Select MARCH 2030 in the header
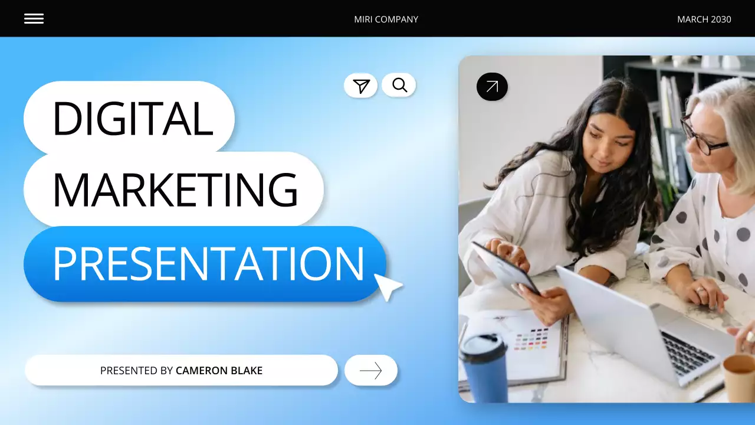755x425 pixels. pyautogui.click(x=704, y=19)
